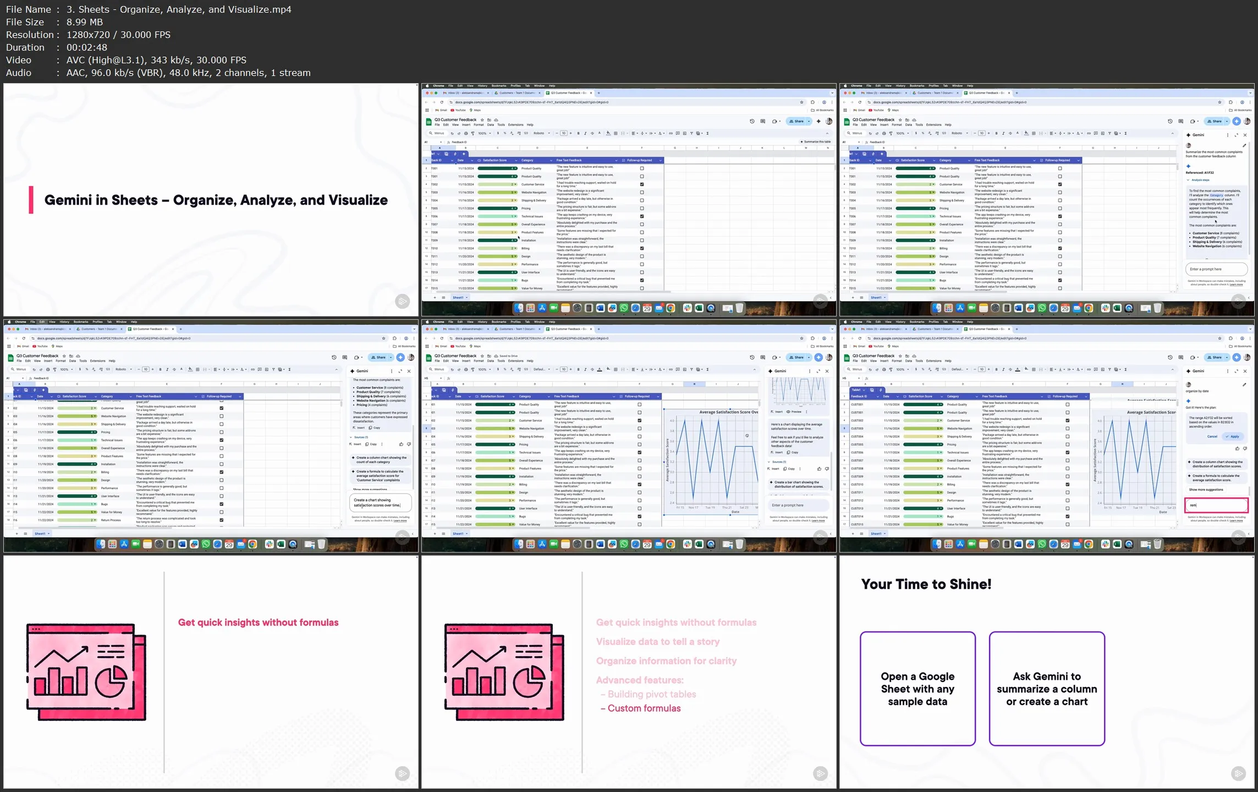Tick the Follow-up checkbox in the CUST004 row

tap(1067, 436)
